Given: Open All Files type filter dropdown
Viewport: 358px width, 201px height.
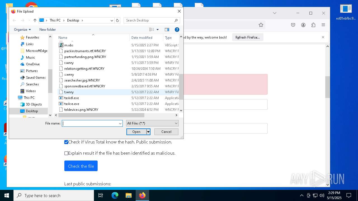Looking at the screenshot, I should (152, 123).
